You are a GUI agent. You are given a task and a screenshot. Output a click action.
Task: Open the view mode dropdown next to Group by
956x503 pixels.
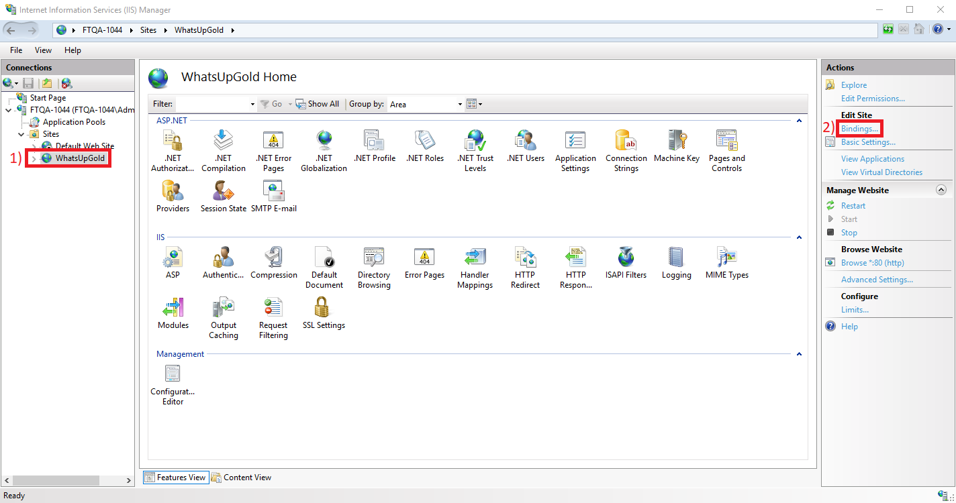[475, 104]
